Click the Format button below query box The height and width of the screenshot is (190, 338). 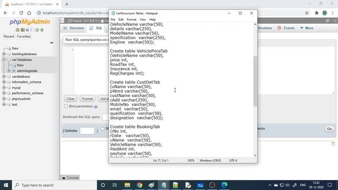(x=87, y=99)
